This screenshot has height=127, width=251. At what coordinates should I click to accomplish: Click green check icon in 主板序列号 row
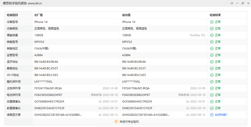pos(212,88)
